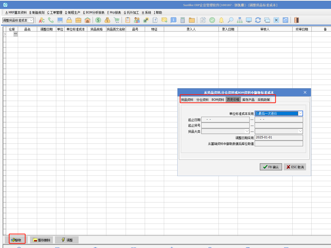
Task: Switch to the BOM资料 tab
Action: [x=218, y=100]
